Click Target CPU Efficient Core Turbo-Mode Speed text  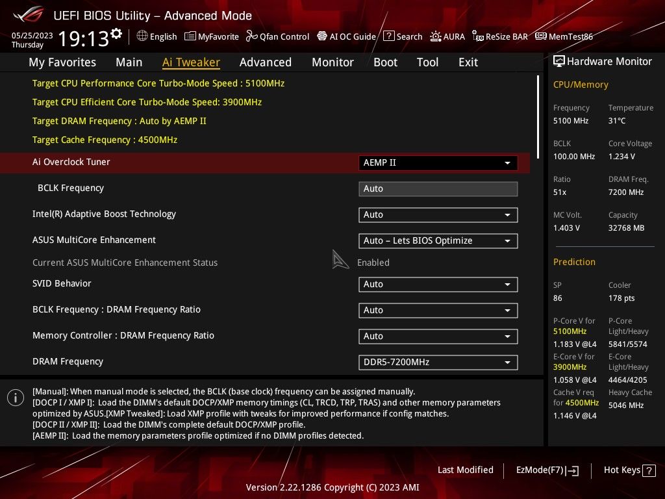(147, 102)
